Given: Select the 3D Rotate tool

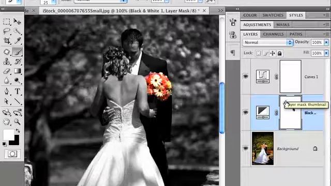Looking at the screenshot, I should tap(6, 112).
